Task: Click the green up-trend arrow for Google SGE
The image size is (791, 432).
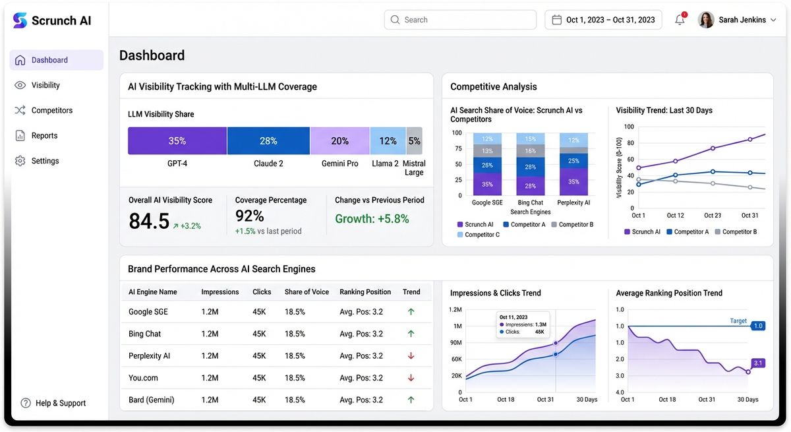Action: click(x=411, y=311)
